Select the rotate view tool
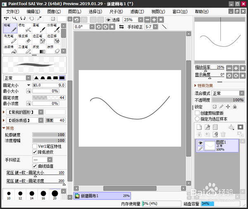Viewport: 248px width, 209px height. [23, 18]
